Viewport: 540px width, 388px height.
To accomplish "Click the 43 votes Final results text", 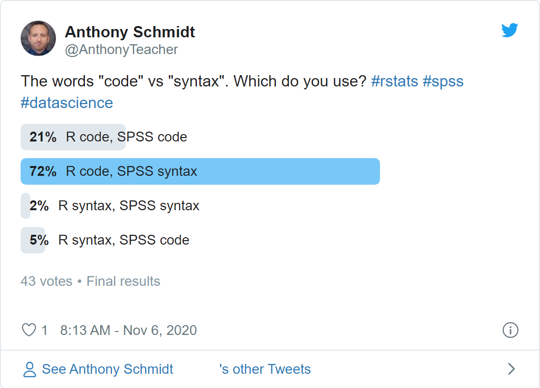I will click(90, 281).
